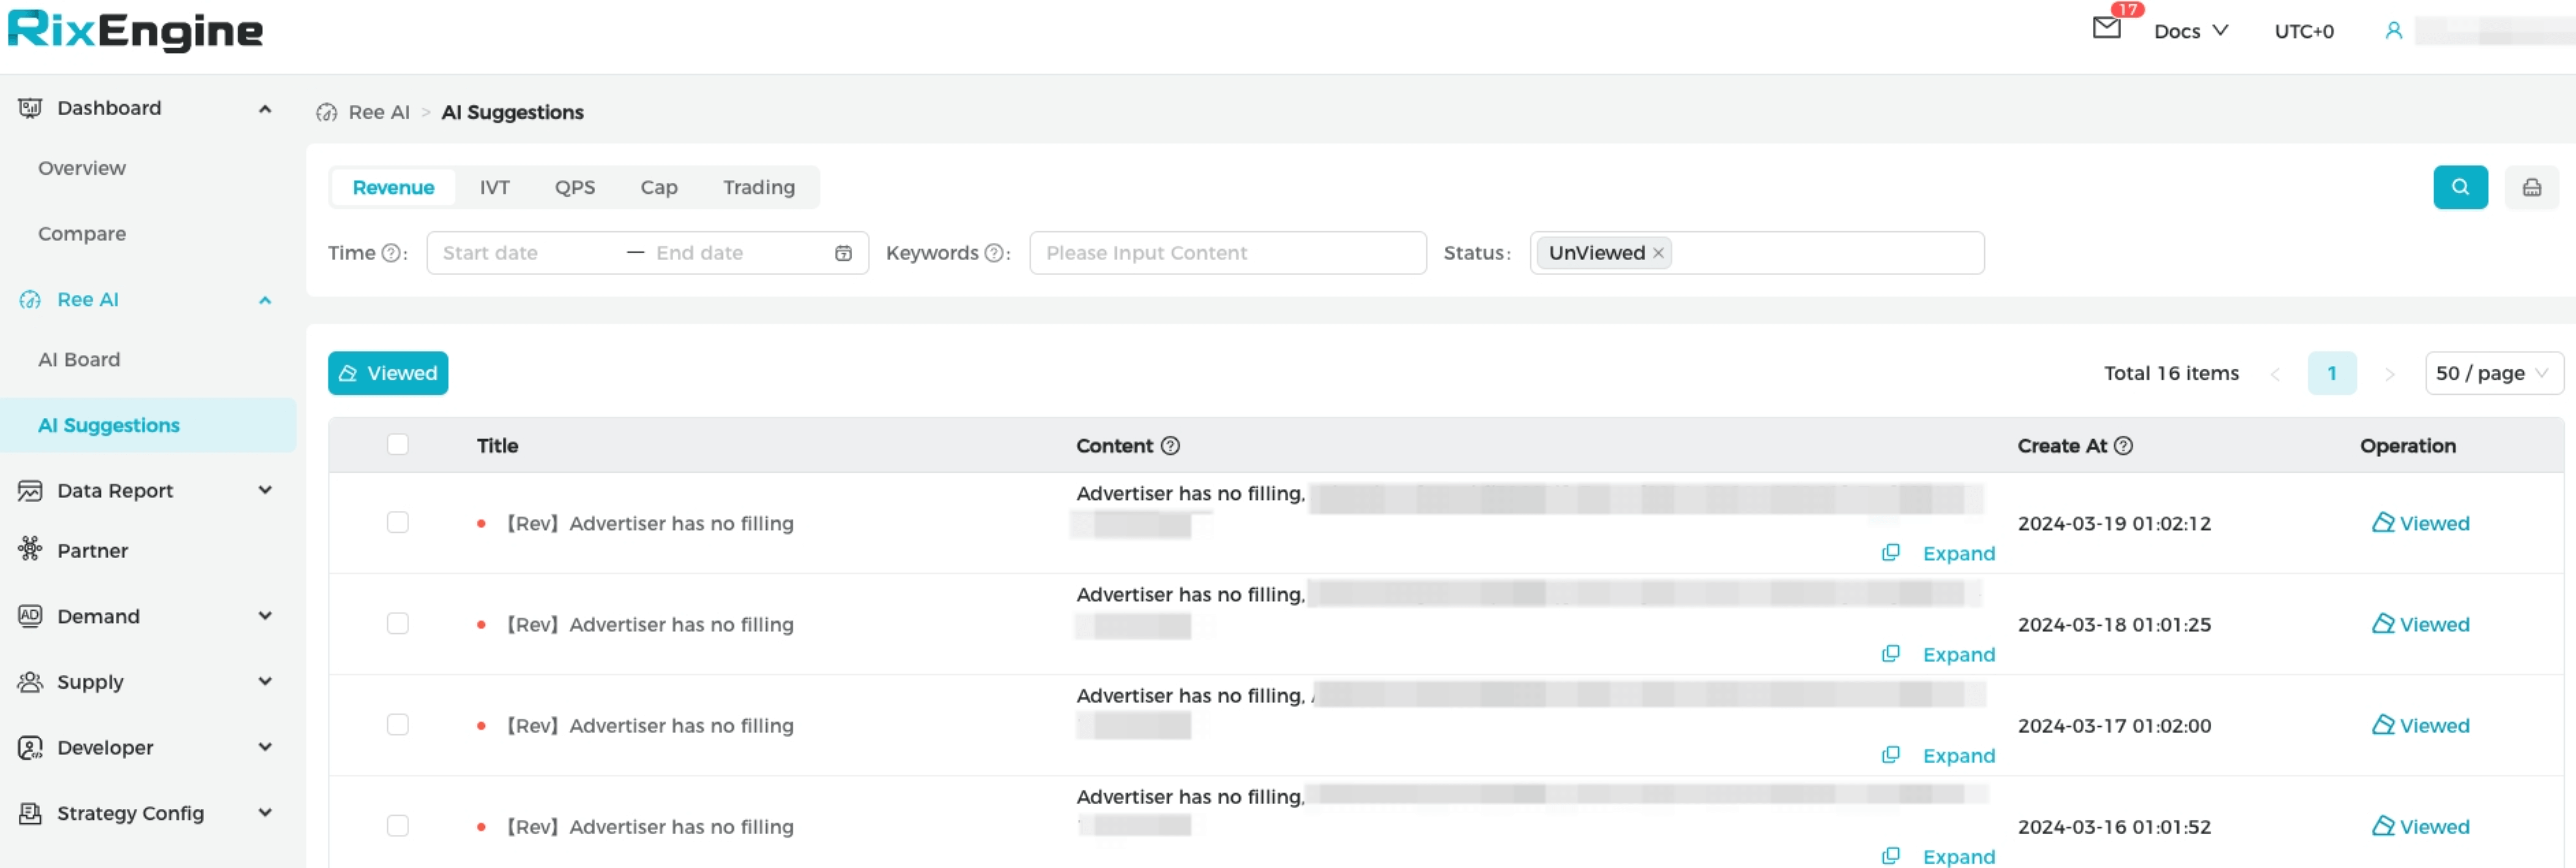Open the calendar icon in Time field
The height and width of the screenshot is (868, 2576).
click(x=843, y=253)
